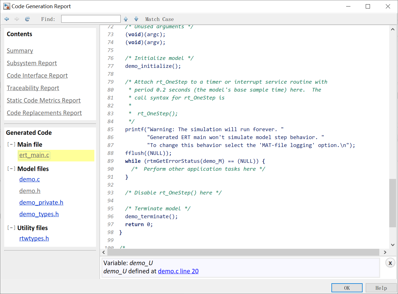Go back to the previous report page

pos(7,19)
